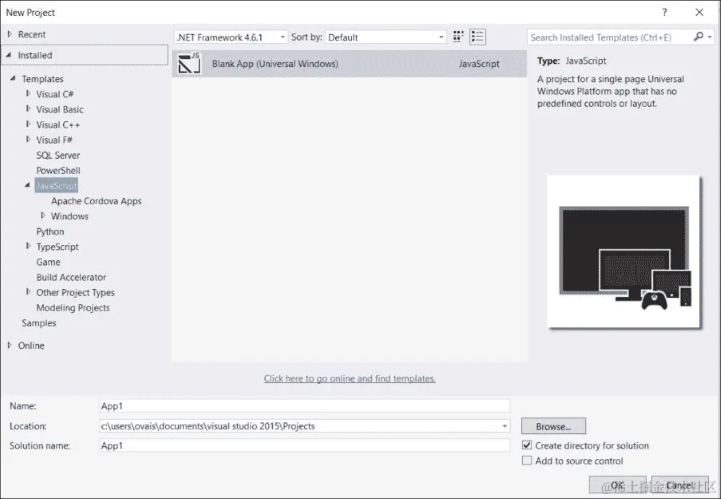Click the search magnifier icon
The image size is (721, 499).
(696, 37)
